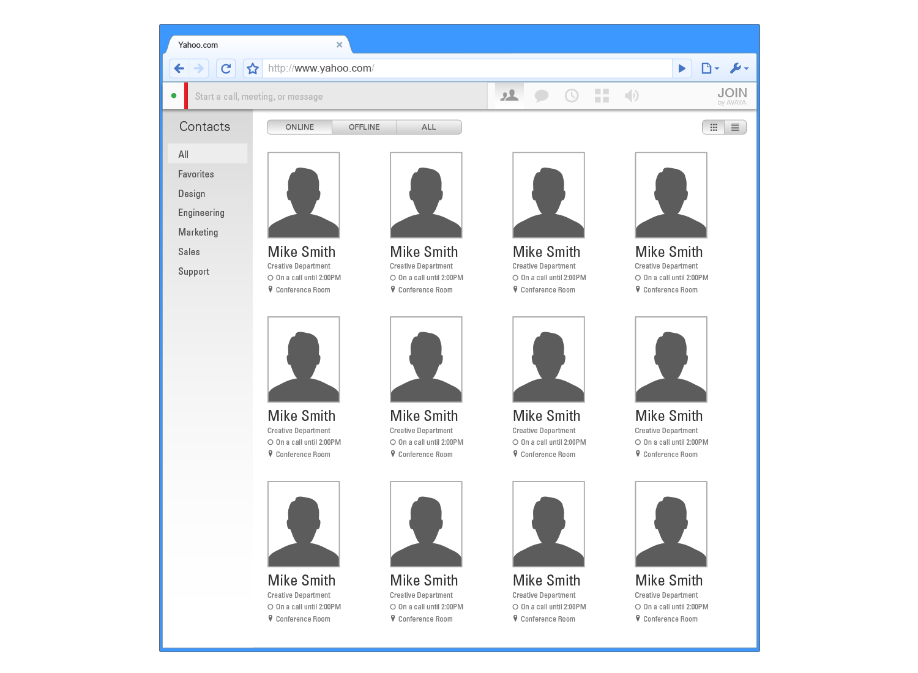Open the chat speech bubble icon
The width and height of the screenshot is (918, 673).
click(x=542, y=95)
